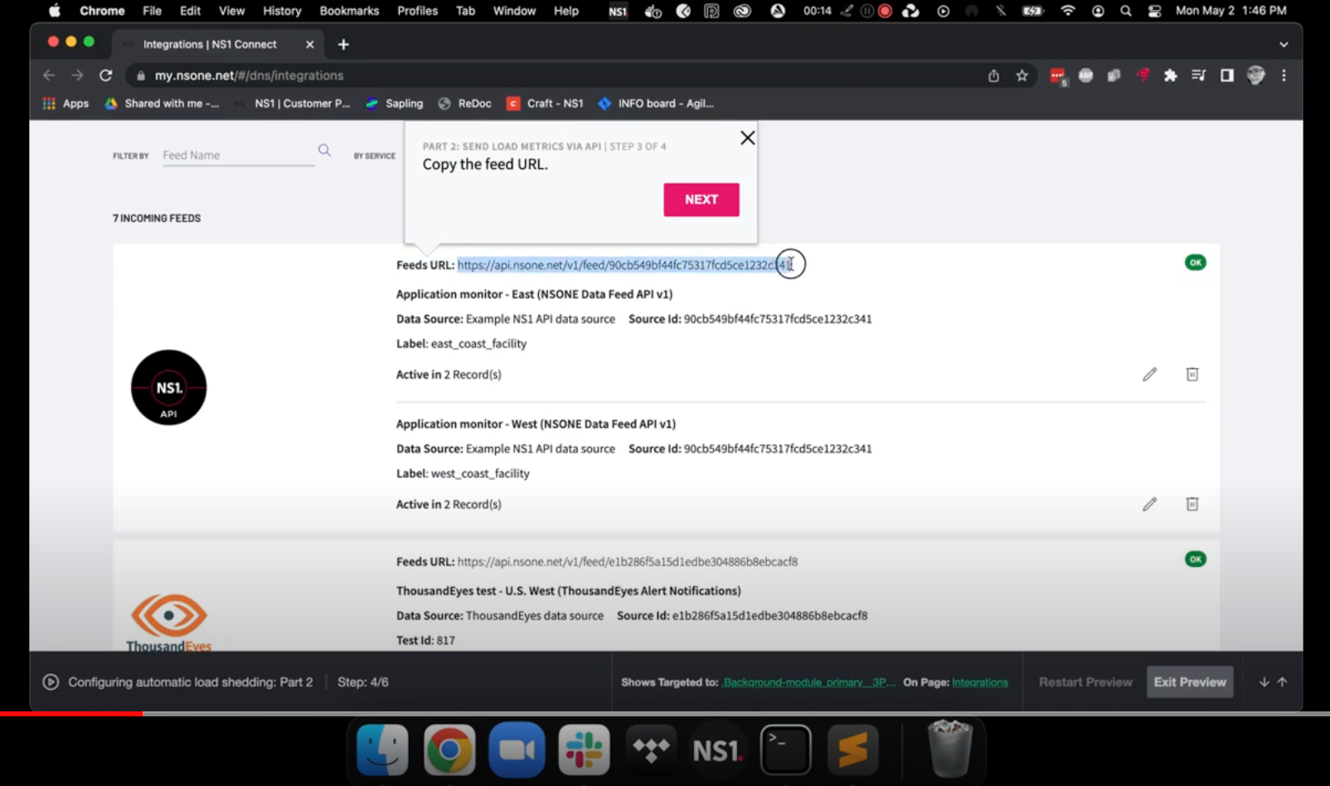Open the Shared with me bookmark
1330x786 pixels.
[x=163, y=104]
